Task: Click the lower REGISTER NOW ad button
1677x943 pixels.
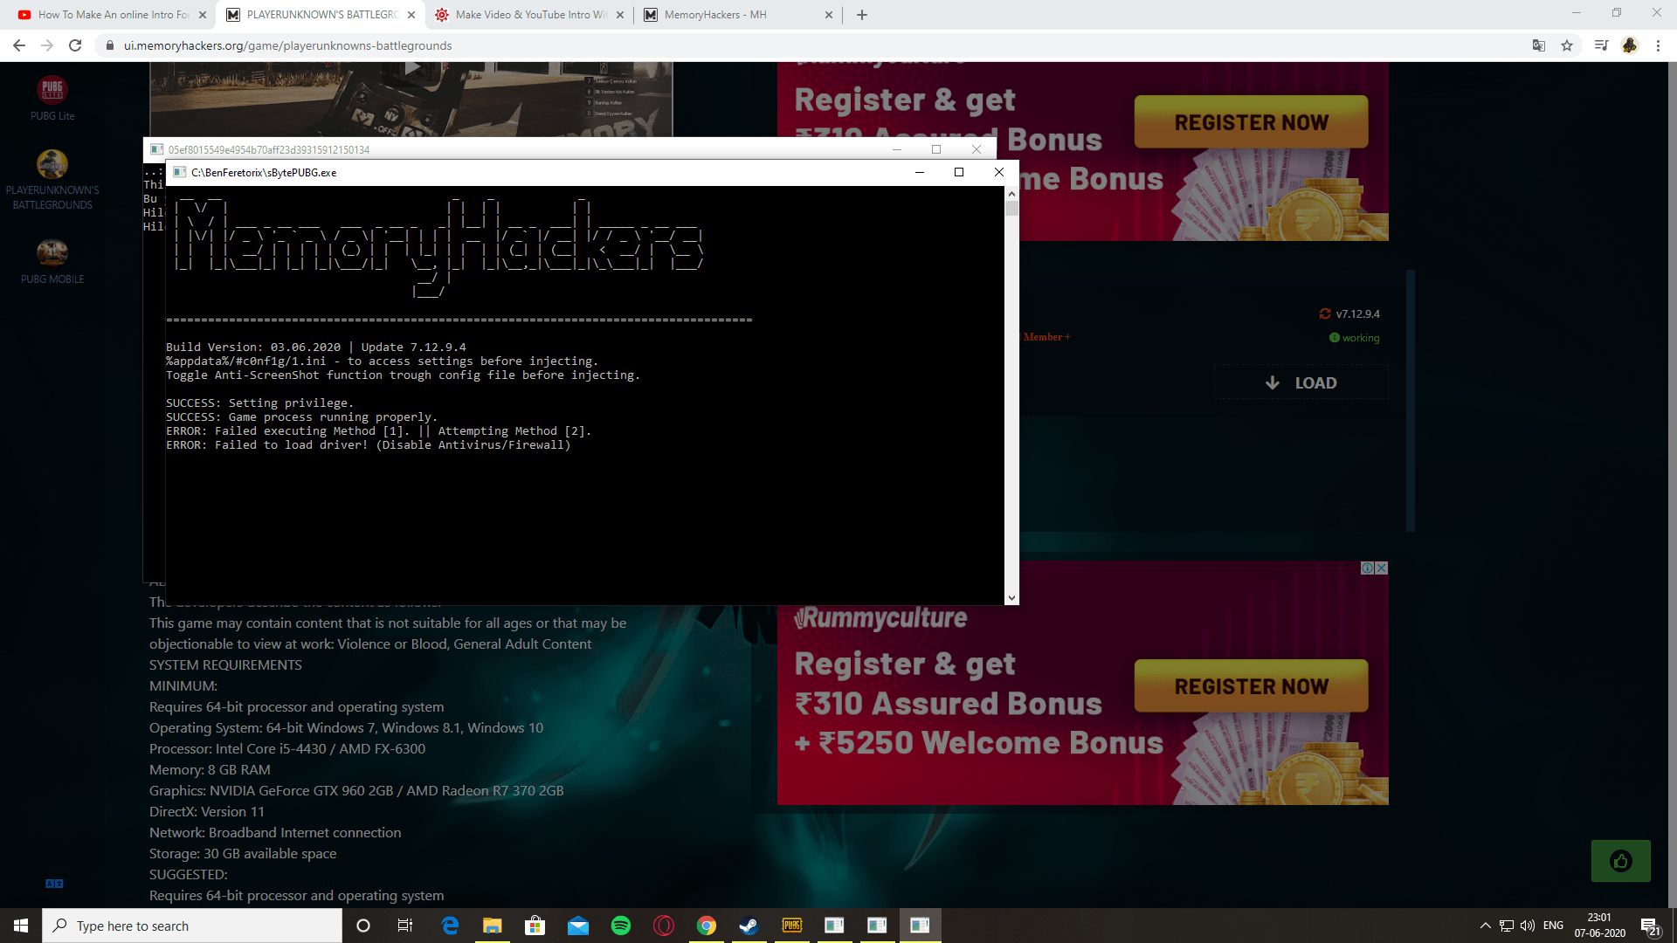Action: pyautogui.click(x=1251, y=686)
